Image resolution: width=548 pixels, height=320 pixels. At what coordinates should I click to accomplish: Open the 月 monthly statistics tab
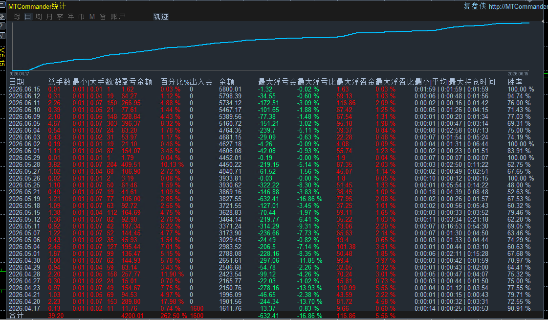pyautogui.click(x=49, y=17)
